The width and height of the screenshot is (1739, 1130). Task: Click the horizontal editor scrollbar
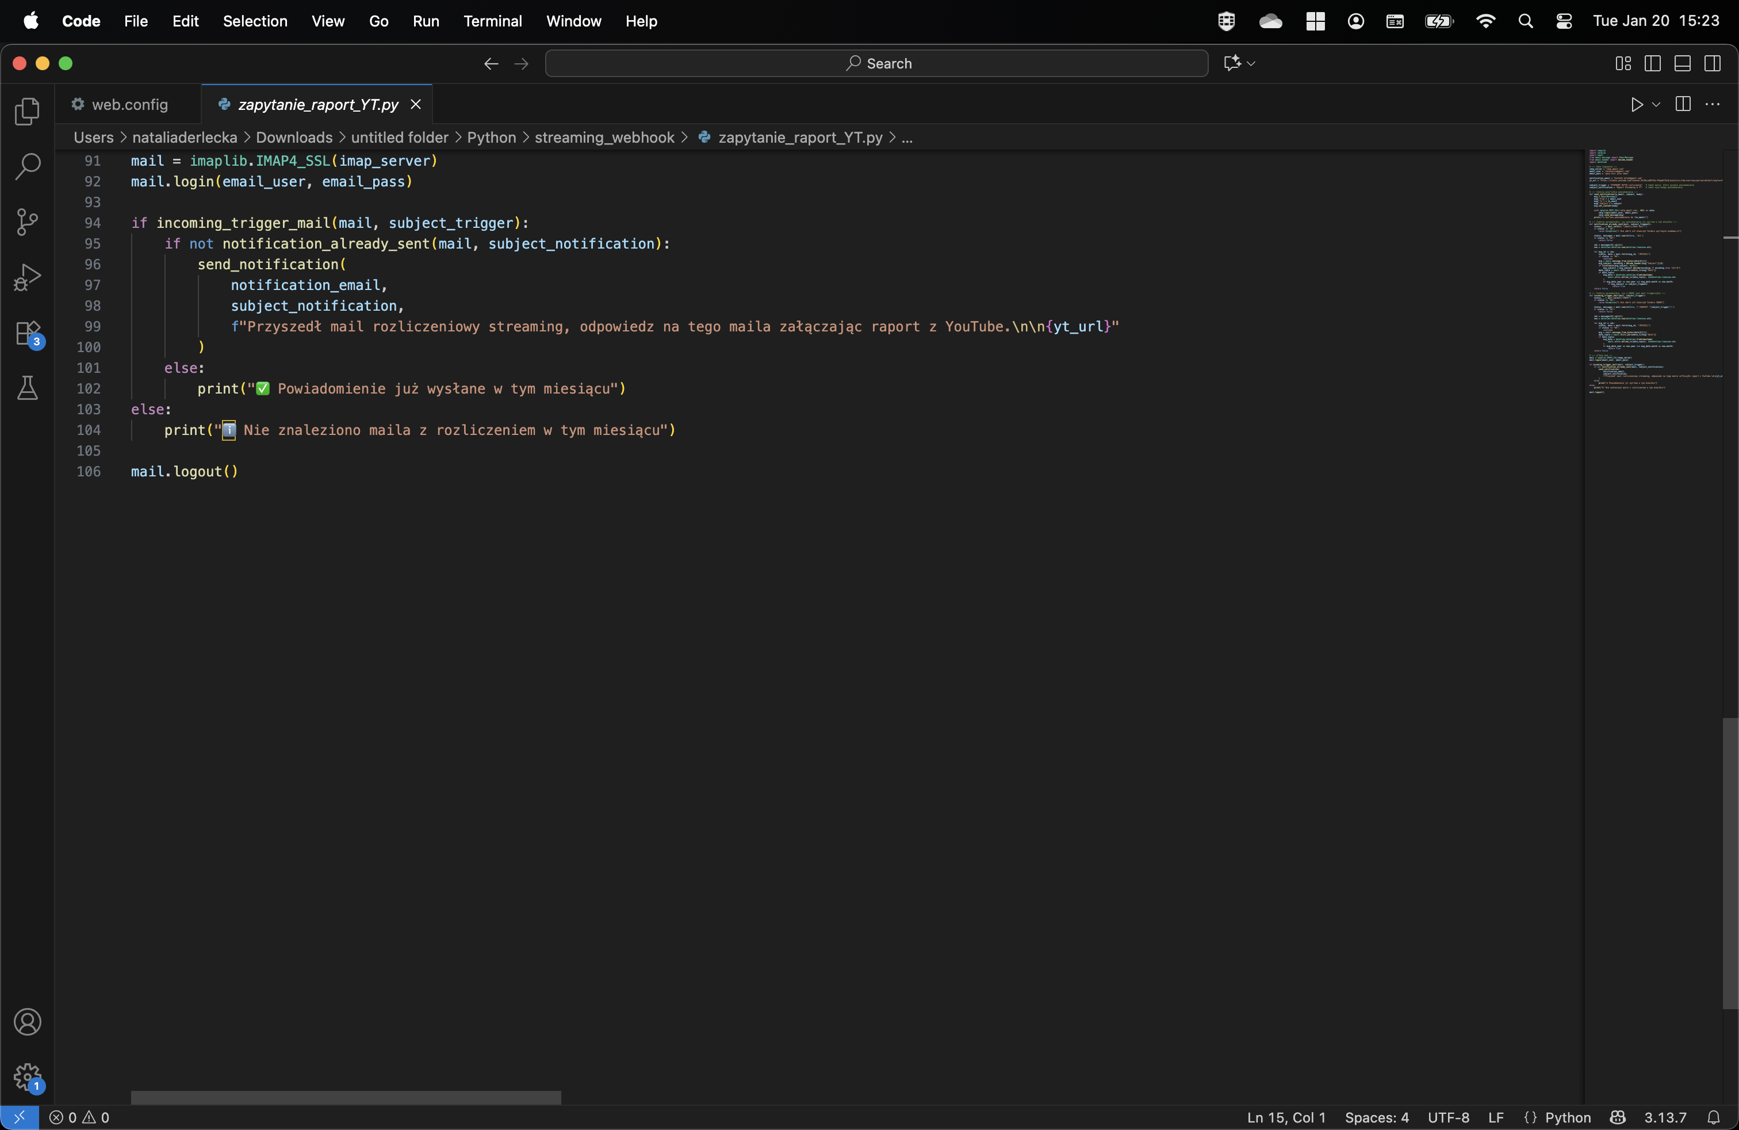coord(346,1097)
